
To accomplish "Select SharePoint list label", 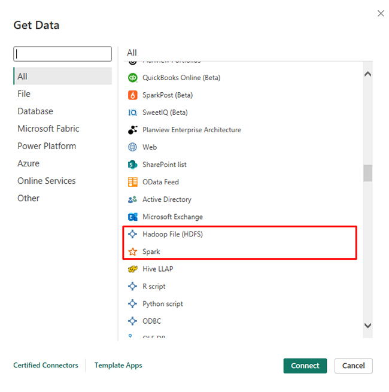I will tap(165, 165).
